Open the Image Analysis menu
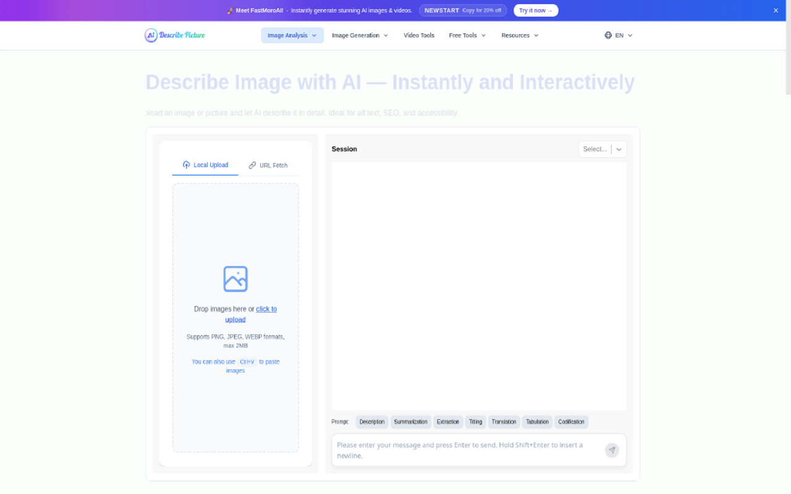The width and height of the screenshot is (791, 494). coord(292,35)
